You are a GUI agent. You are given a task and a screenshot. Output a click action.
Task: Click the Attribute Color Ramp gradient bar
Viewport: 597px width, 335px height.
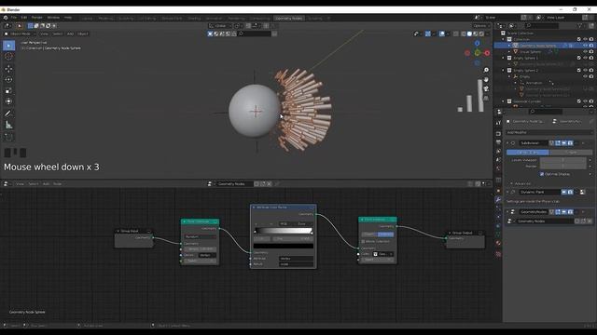point(284,231)
